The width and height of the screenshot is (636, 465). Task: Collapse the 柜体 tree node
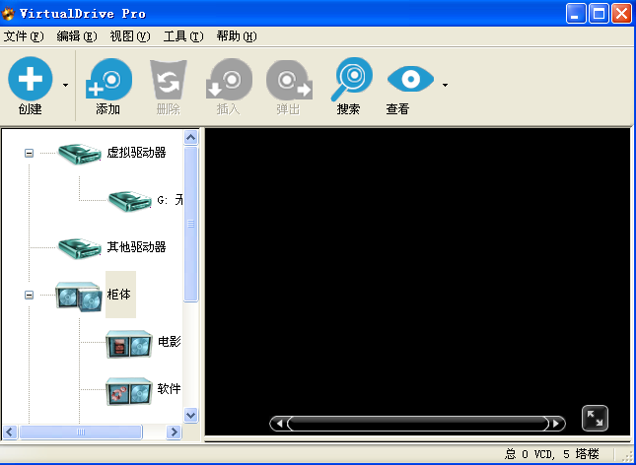[x=29, y=295]
